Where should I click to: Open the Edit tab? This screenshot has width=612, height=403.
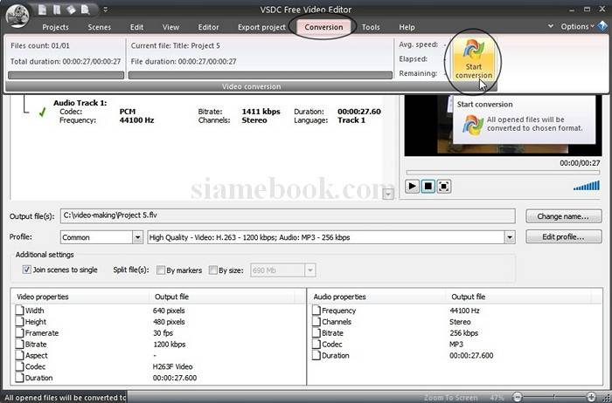[136, 27]
